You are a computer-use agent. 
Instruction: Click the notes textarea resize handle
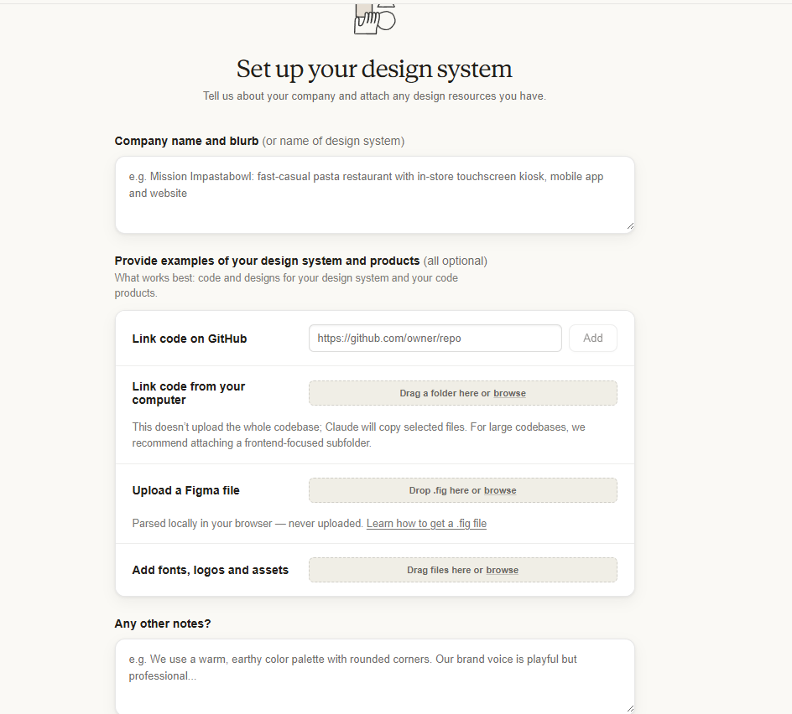click(x=630, y=709)
